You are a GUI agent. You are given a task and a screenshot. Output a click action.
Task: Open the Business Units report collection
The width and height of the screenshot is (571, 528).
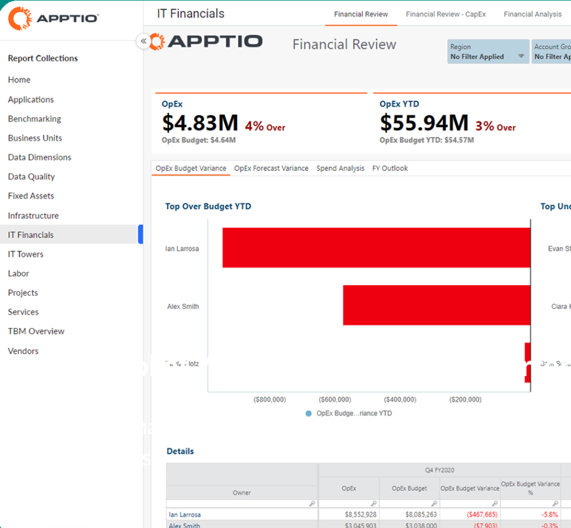tap(35, 138)
